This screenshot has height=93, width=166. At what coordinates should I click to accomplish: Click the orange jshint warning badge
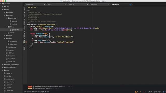(30, 88)
